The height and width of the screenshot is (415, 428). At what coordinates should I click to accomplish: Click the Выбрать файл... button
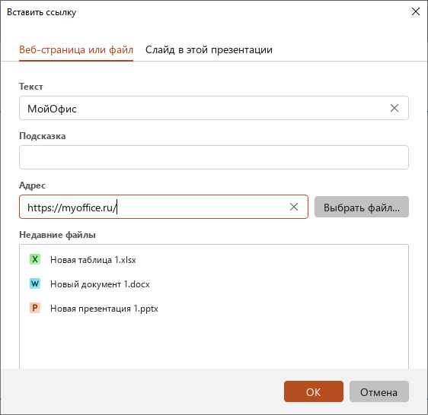point(362,207)
